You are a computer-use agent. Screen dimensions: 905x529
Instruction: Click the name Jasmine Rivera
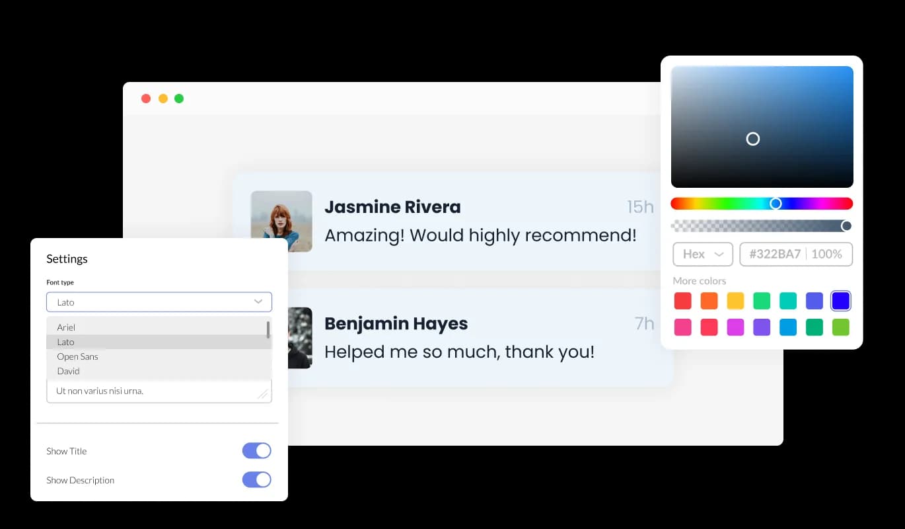(x=392, y=207)
